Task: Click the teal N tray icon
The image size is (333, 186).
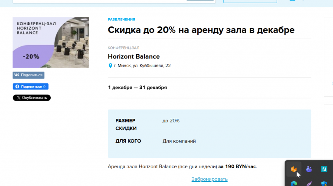Action: click(324, 169)
